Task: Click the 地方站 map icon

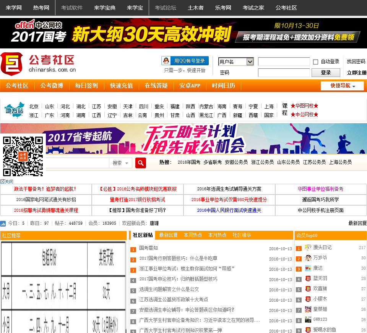Action: coord(15,110)
